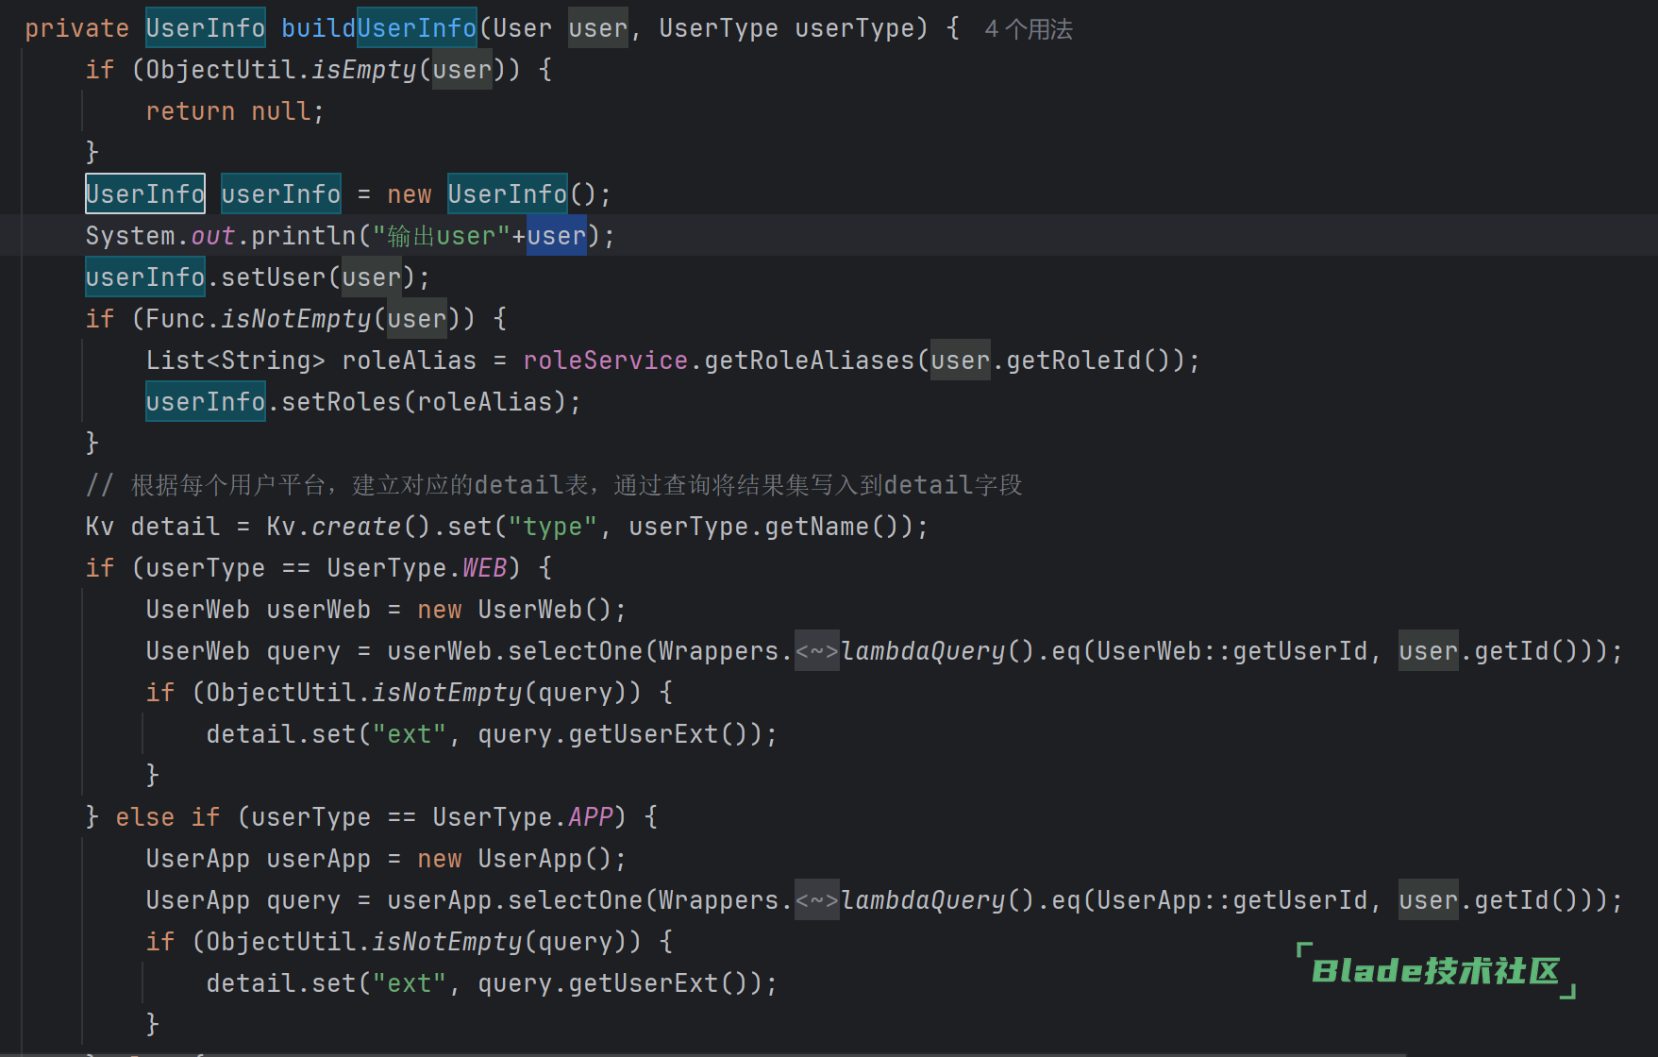Open the '4 个用法' usages hint
1658x1057 pixels.
click(x=1028, y=29)
